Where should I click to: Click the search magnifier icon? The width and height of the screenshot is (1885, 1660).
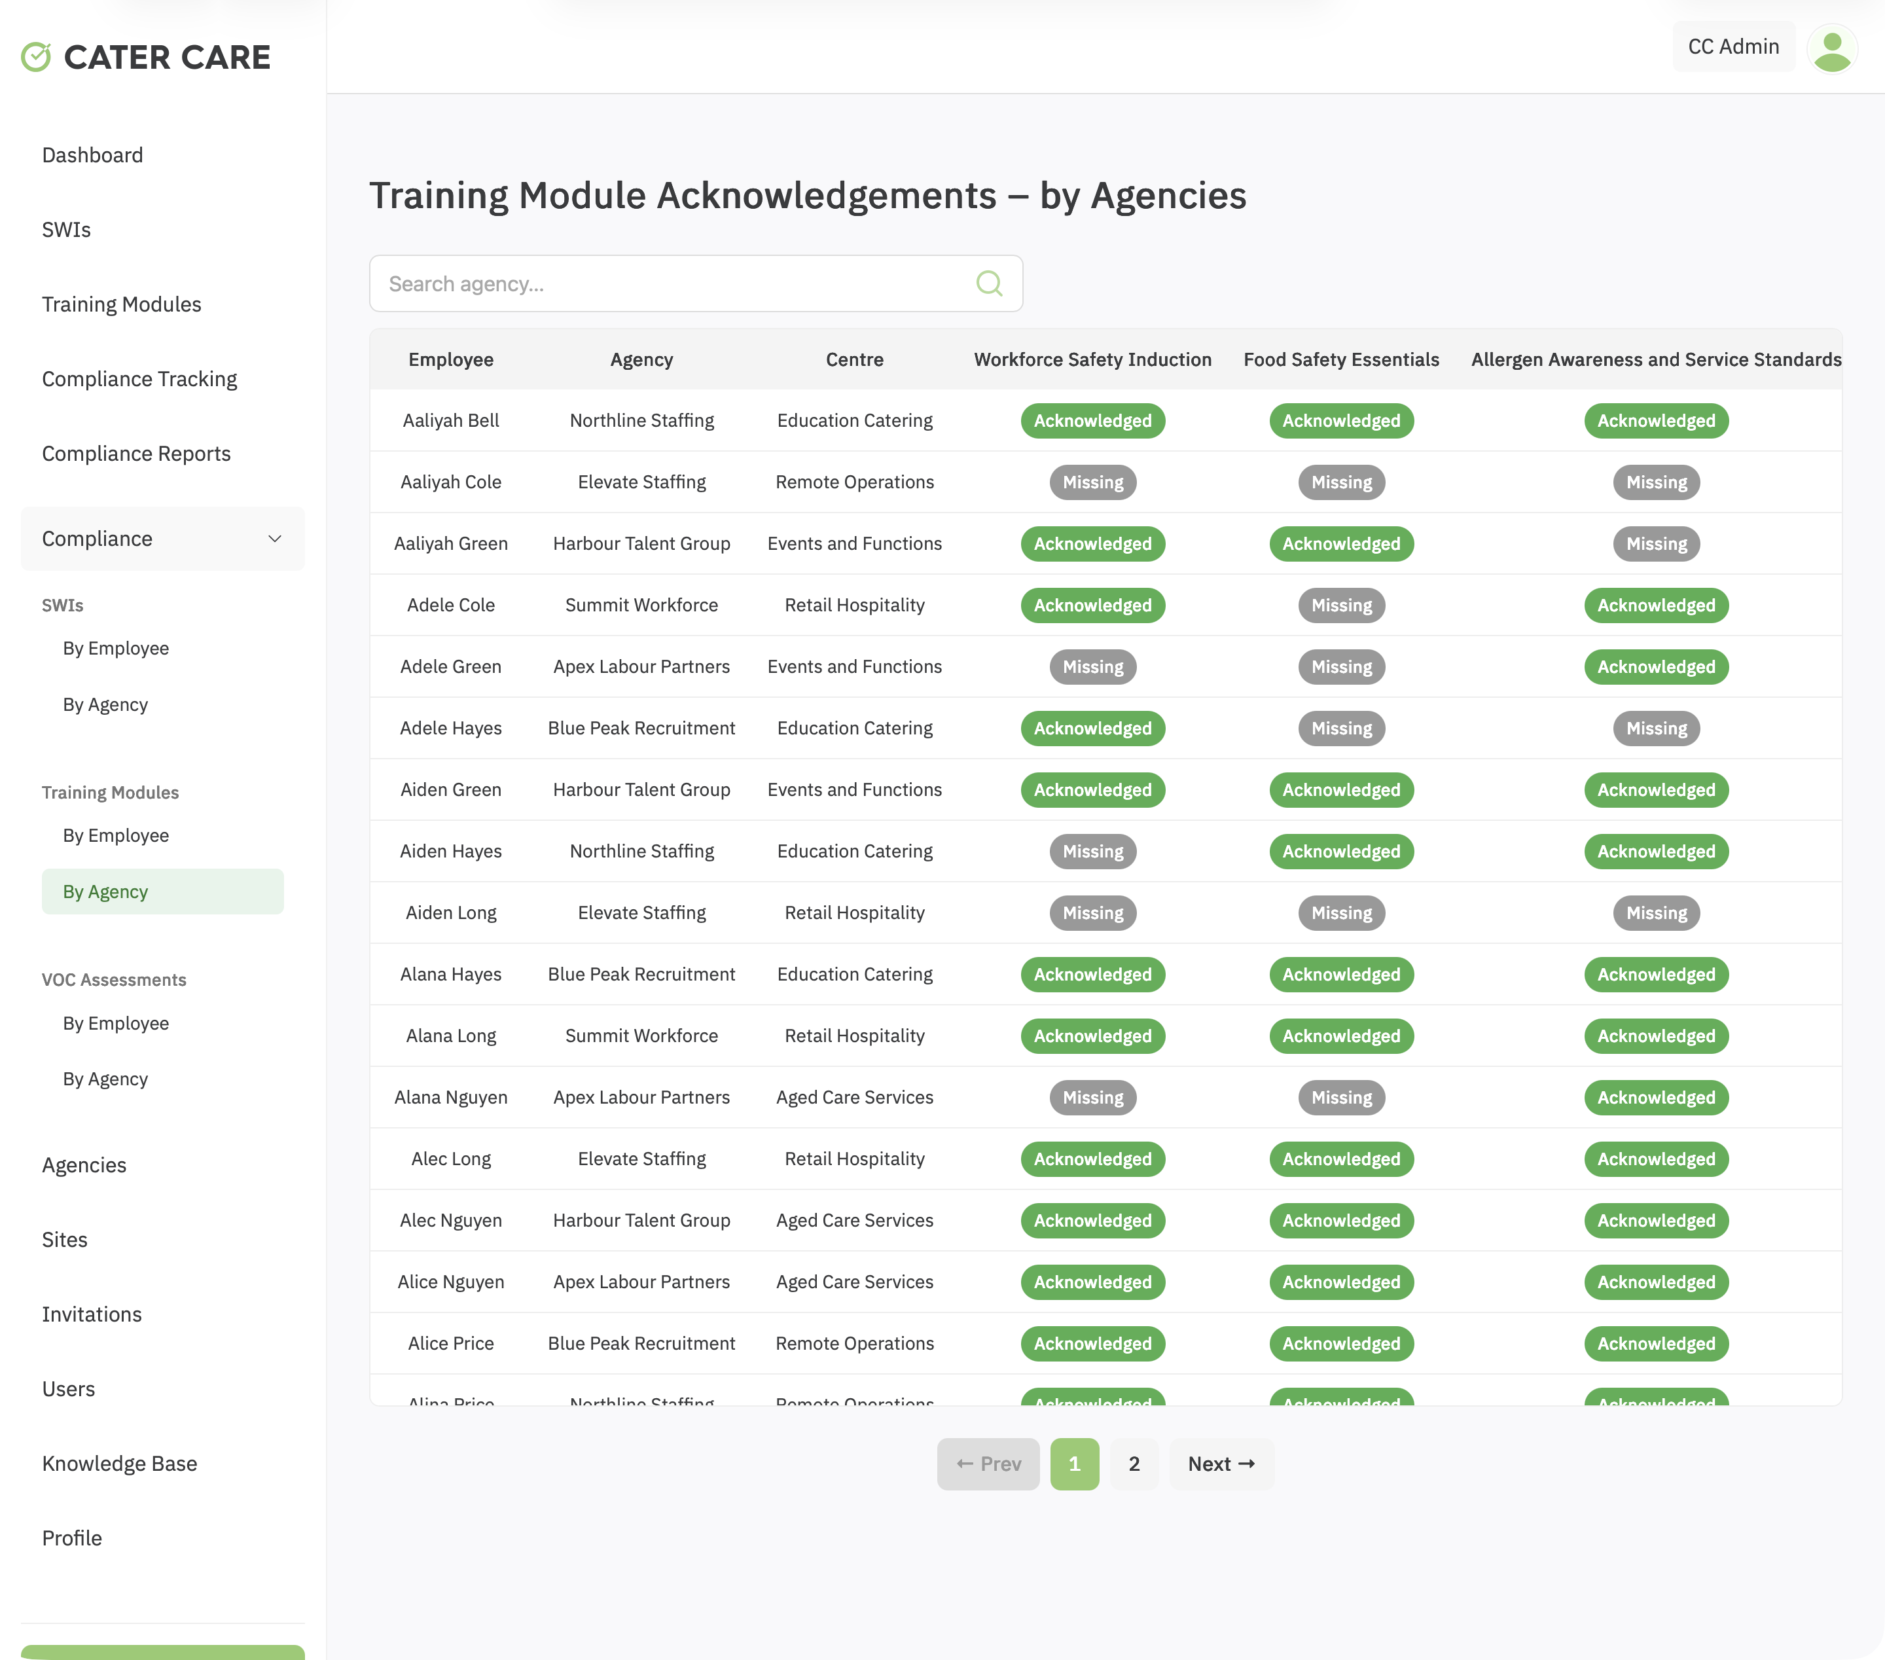coord(988,283)
